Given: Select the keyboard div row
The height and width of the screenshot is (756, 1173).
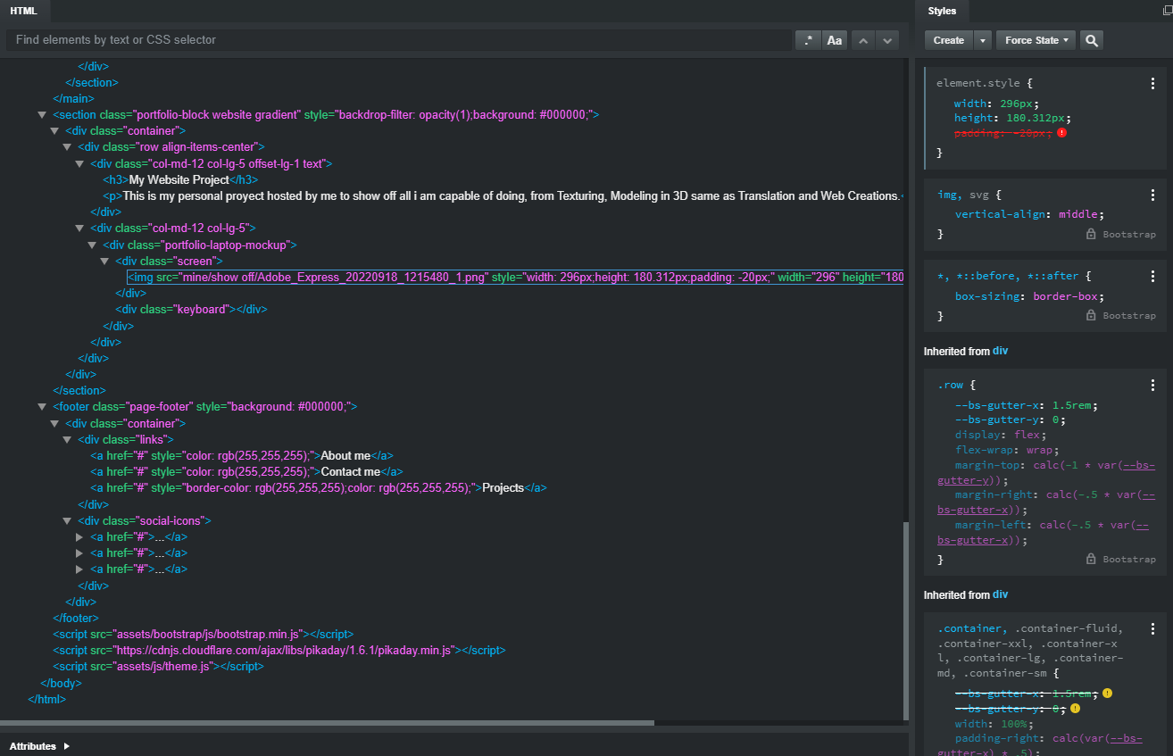Looking at the screenshot, I should [191, 309].
